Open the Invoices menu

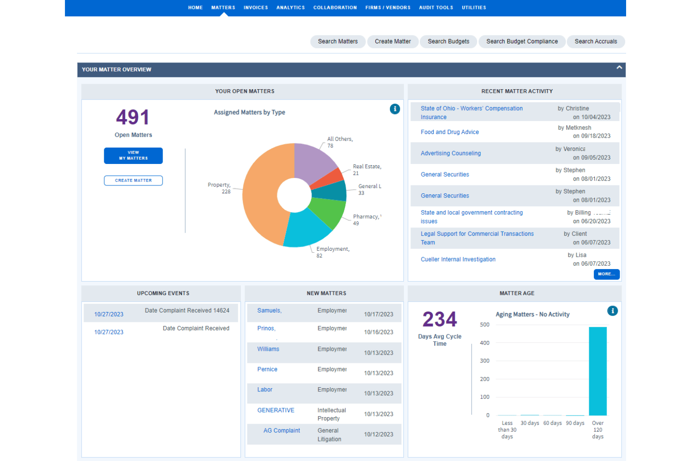point(256,7)
